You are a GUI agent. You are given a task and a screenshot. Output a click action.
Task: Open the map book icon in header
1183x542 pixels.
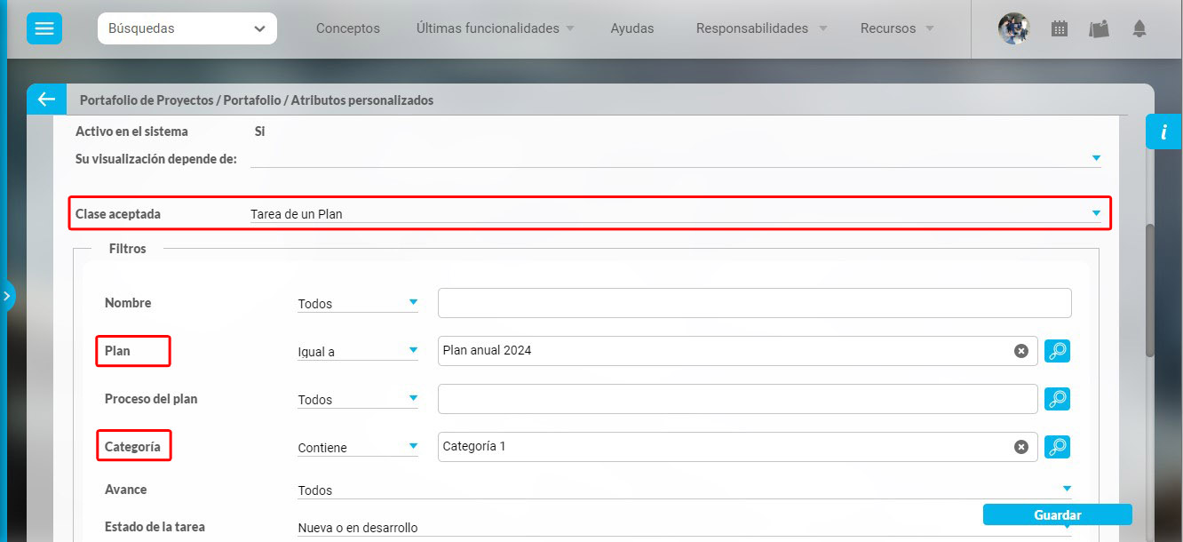[1100, 28]
